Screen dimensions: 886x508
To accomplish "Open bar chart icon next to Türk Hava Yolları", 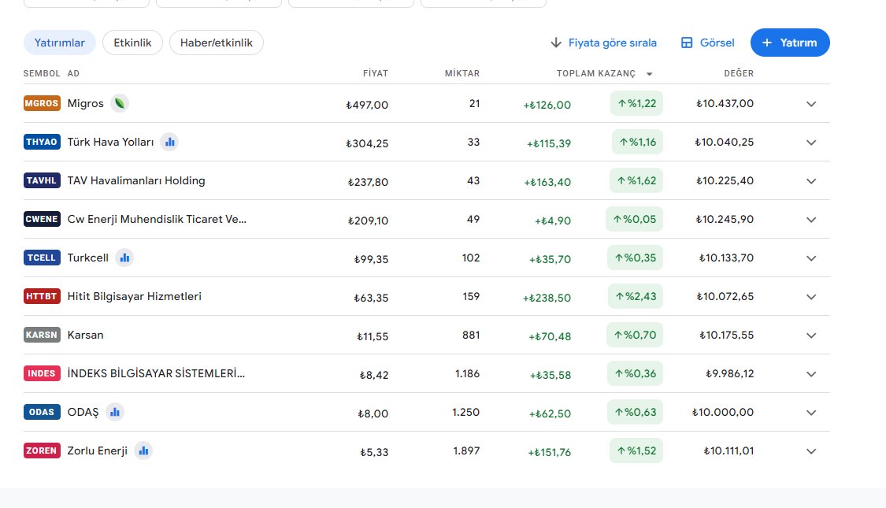I will [x=169, y=142].
